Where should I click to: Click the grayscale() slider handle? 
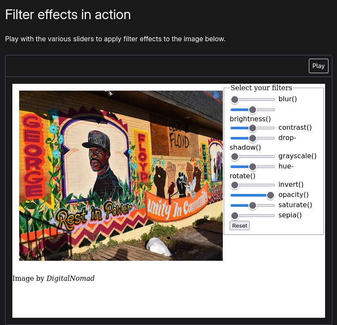234,156
